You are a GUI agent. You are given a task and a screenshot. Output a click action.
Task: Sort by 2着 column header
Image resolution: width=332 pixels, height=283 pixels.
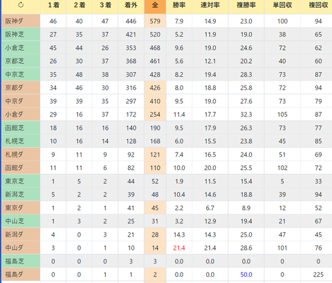pos(79,6)
